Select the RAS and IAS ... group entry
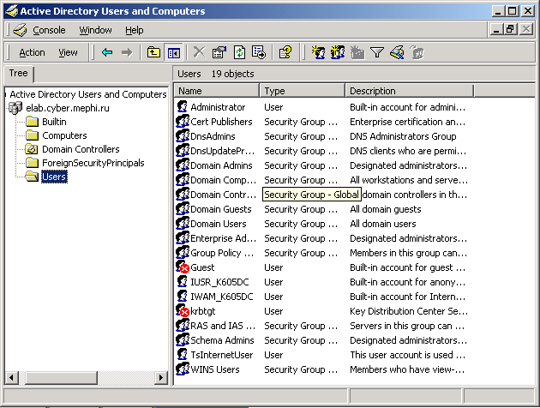This screenshot has height=408, width=540. point(223,326)
